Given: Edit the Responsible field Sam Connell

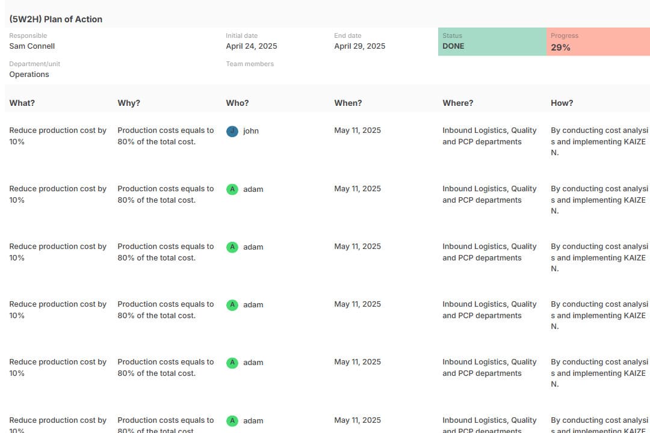Looking at the screenshot, I should click(32, 46).
